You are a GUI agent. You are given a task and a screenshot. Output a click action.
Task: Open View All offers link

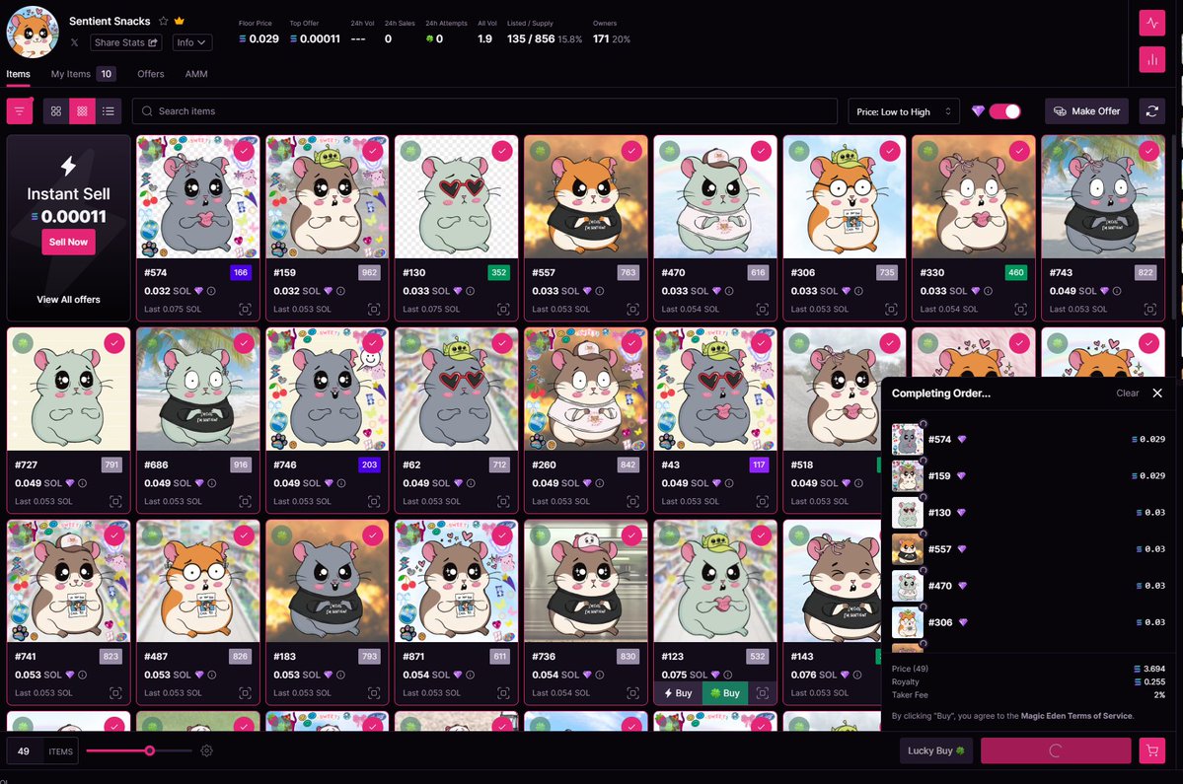69,299
